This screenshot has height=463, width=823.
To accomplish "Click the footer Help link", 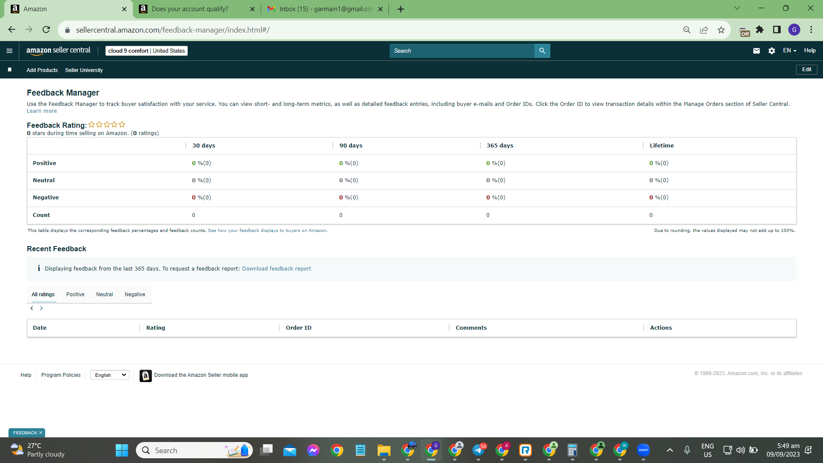I will pyautogui.click(x=26, y=375).
